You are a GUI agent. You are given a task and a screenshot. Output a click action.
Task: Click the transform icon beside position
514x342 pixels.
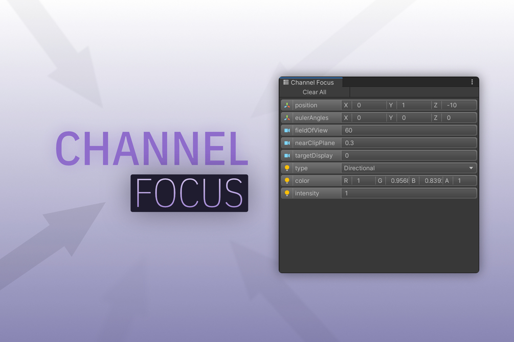[287, 105]
